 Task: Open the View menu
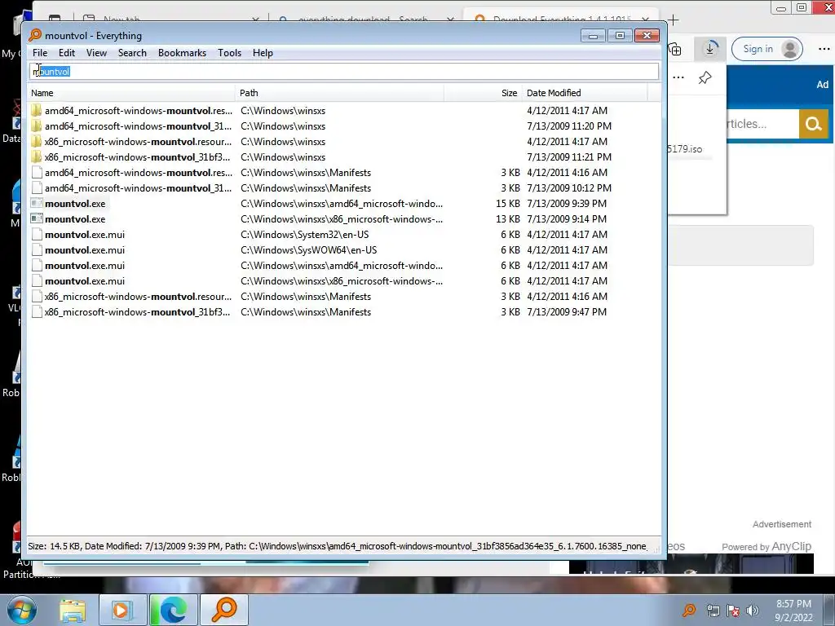pos(96,53)
